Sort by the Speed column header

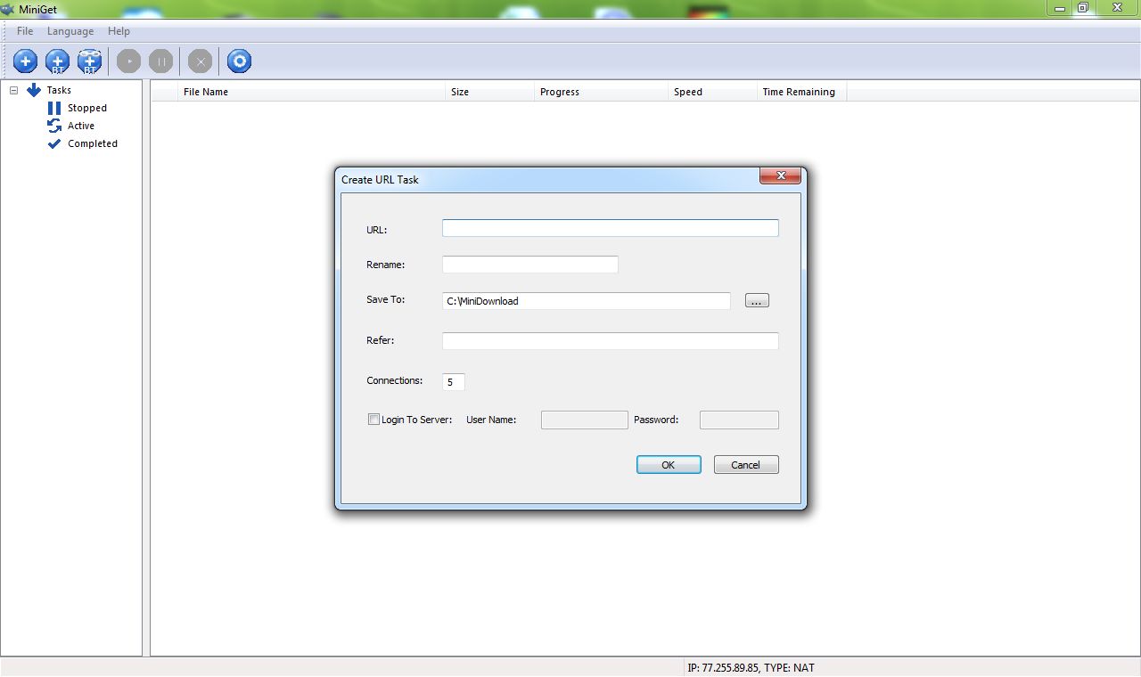click(x=713, y=92)
